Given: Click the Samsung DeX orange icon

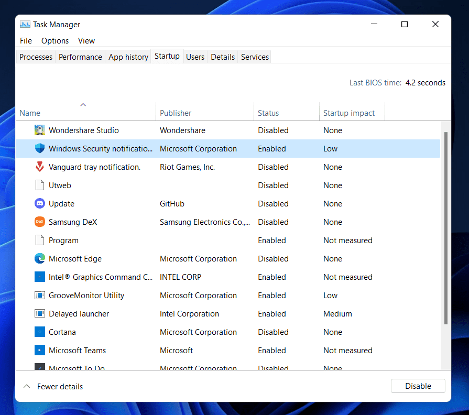Looking at the screenshot, I should [39, 222].
